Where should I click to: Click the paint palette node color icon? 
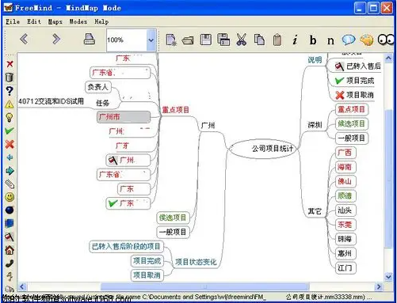(367, 40)
